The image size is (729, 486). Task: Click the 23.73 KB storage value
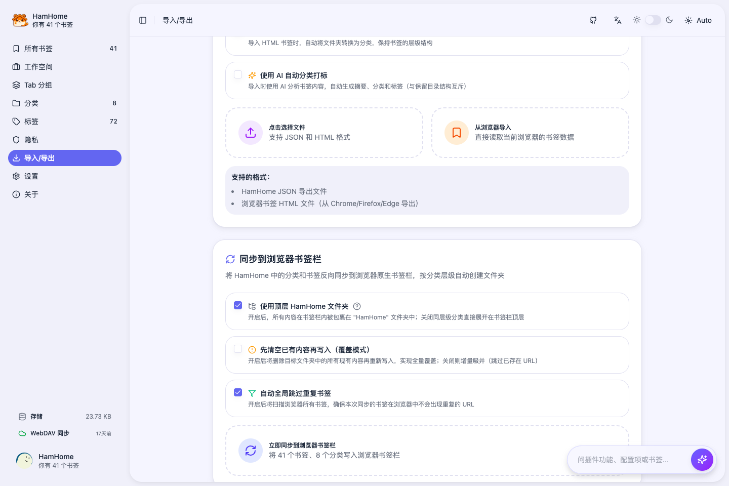(x=98, y=417)
